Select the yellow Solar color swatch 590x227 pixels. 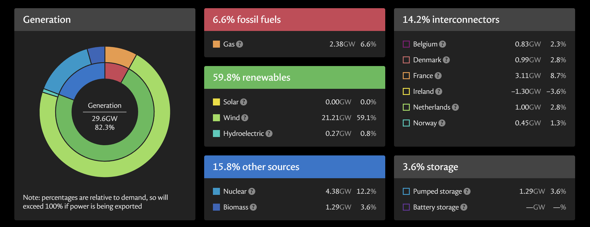coord(216,102)
